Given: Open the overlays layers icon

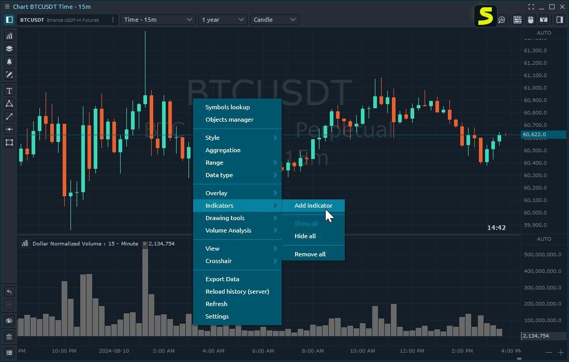Looking at the screenshot, I should 9,49.
